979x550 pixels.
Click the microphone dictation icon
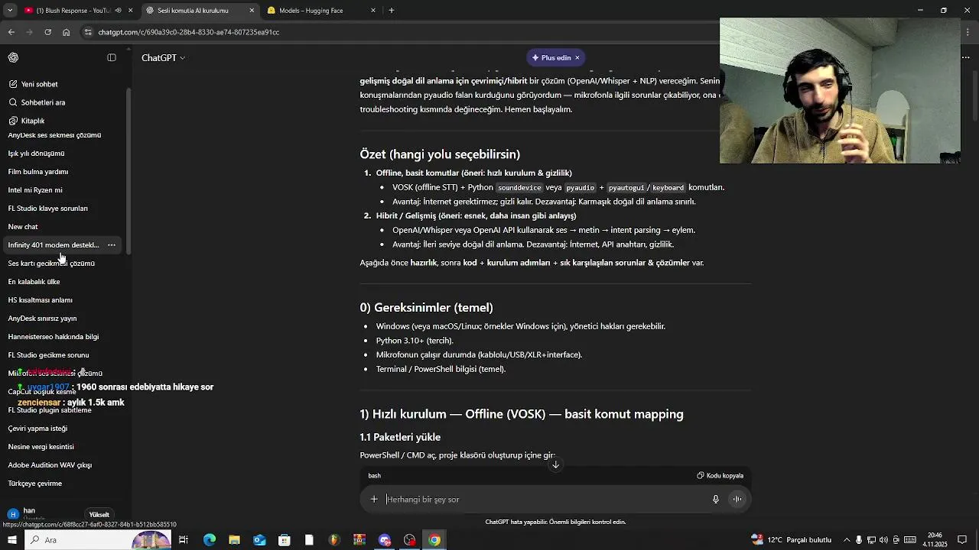pyautogui.click(x=716, y=500)
